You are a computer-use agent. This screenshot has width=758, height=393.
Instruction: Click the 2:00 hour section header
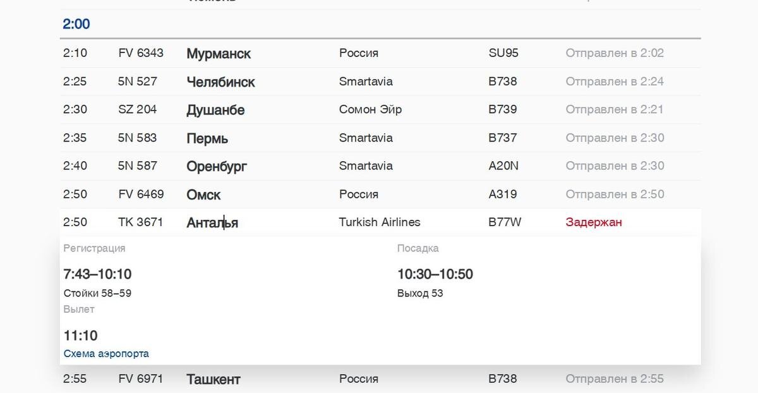(76, 25)
